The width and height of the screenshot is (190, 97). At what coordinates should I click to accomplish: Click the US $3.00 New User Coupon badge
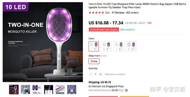tap(104, 30)
